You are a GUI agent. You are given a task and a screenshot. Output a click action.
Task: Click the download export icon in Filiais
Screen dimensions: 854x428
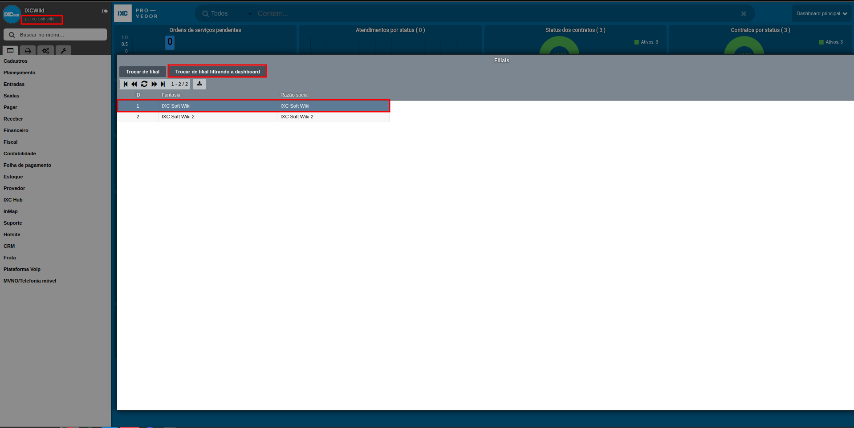tap(199, 84)
